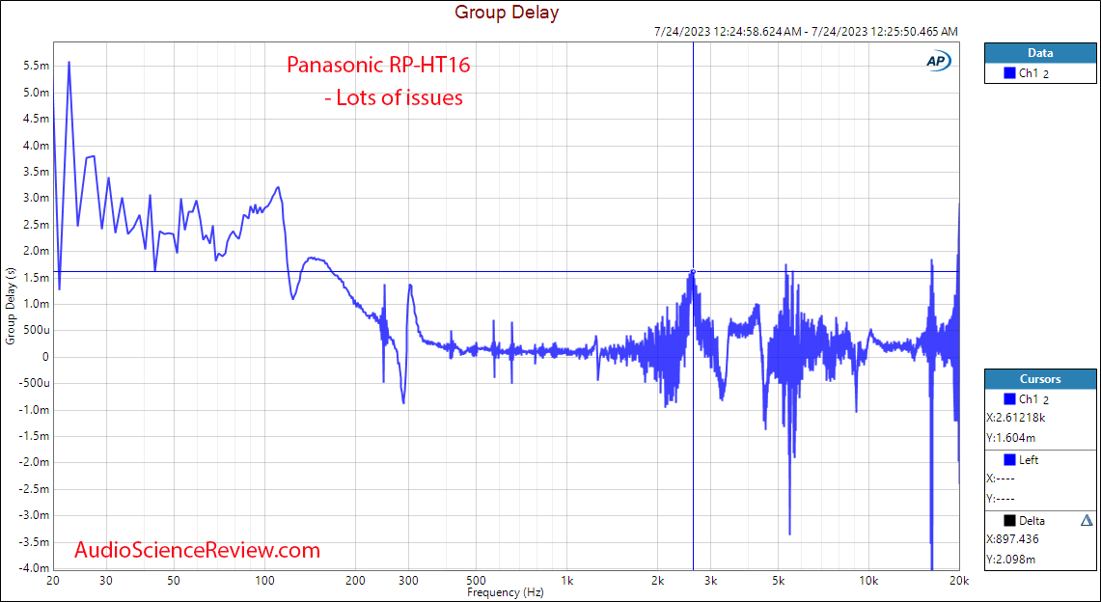Click the '500u' y-axis tick label
The image size is (1101, 602).
click(x=38, y=331)
